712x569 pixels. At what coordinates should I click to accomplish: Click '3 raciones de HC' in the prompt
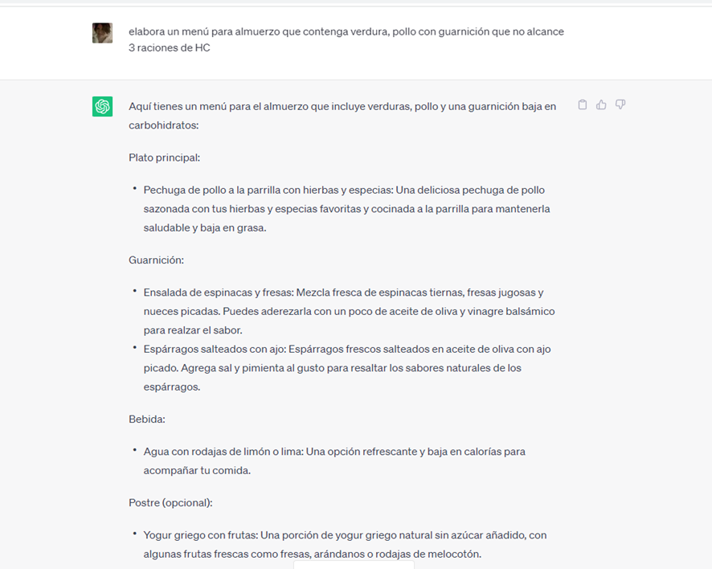point(169,47)
